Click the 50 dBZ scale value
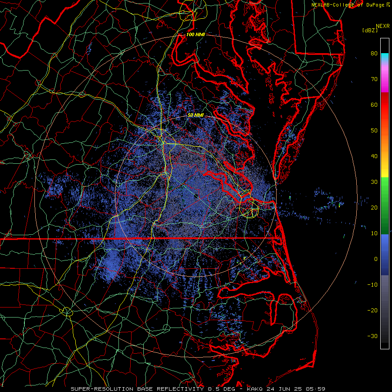This screenshot has width=392, height=392. coord(374,131)
